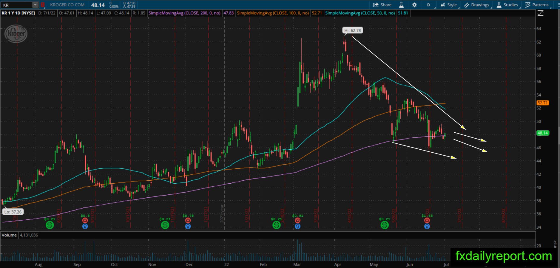Open chart settings via the gear icon
The height and width of the screenshot is (268, 560).
point(414,5)
